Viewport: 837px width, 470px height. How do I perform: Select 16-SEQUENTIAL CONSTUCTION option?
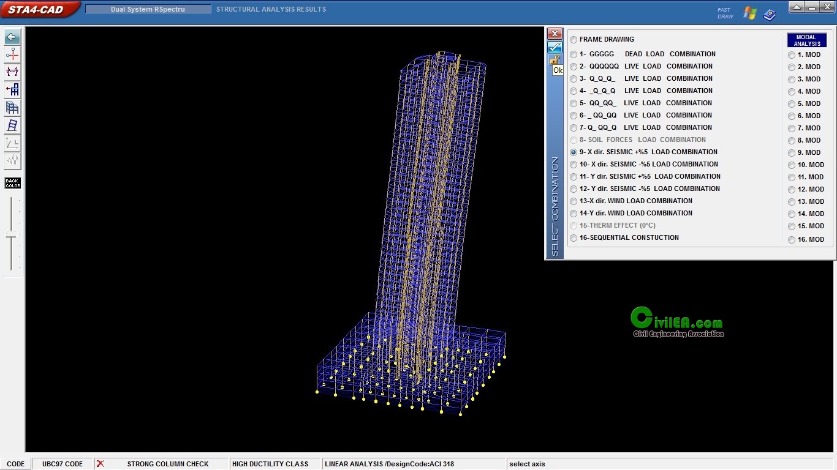624,237
